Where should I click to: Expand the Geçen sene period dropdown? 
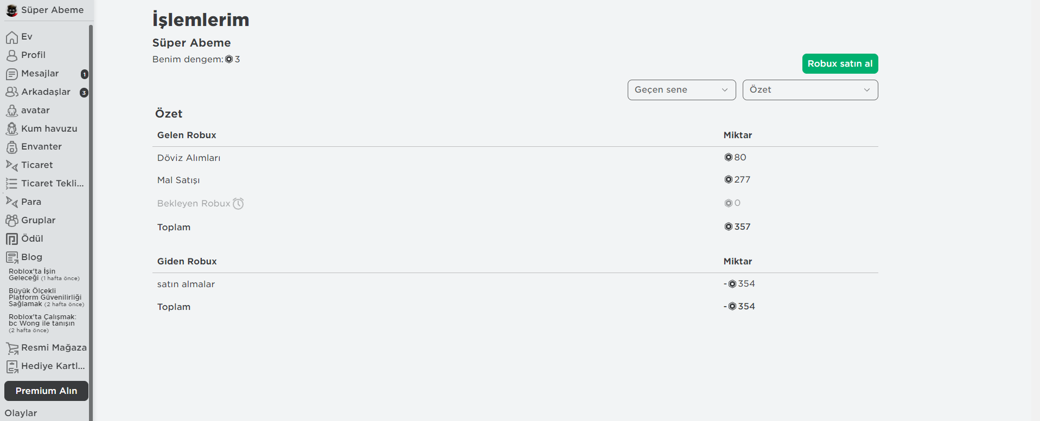[681, 90]
